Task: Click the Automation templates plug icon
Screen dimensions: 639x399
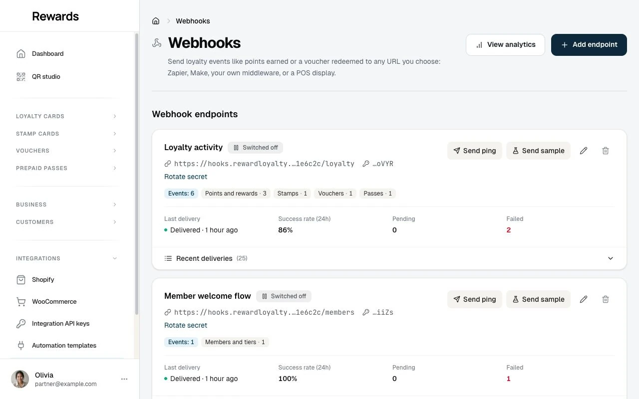Action: pos(21,345)
